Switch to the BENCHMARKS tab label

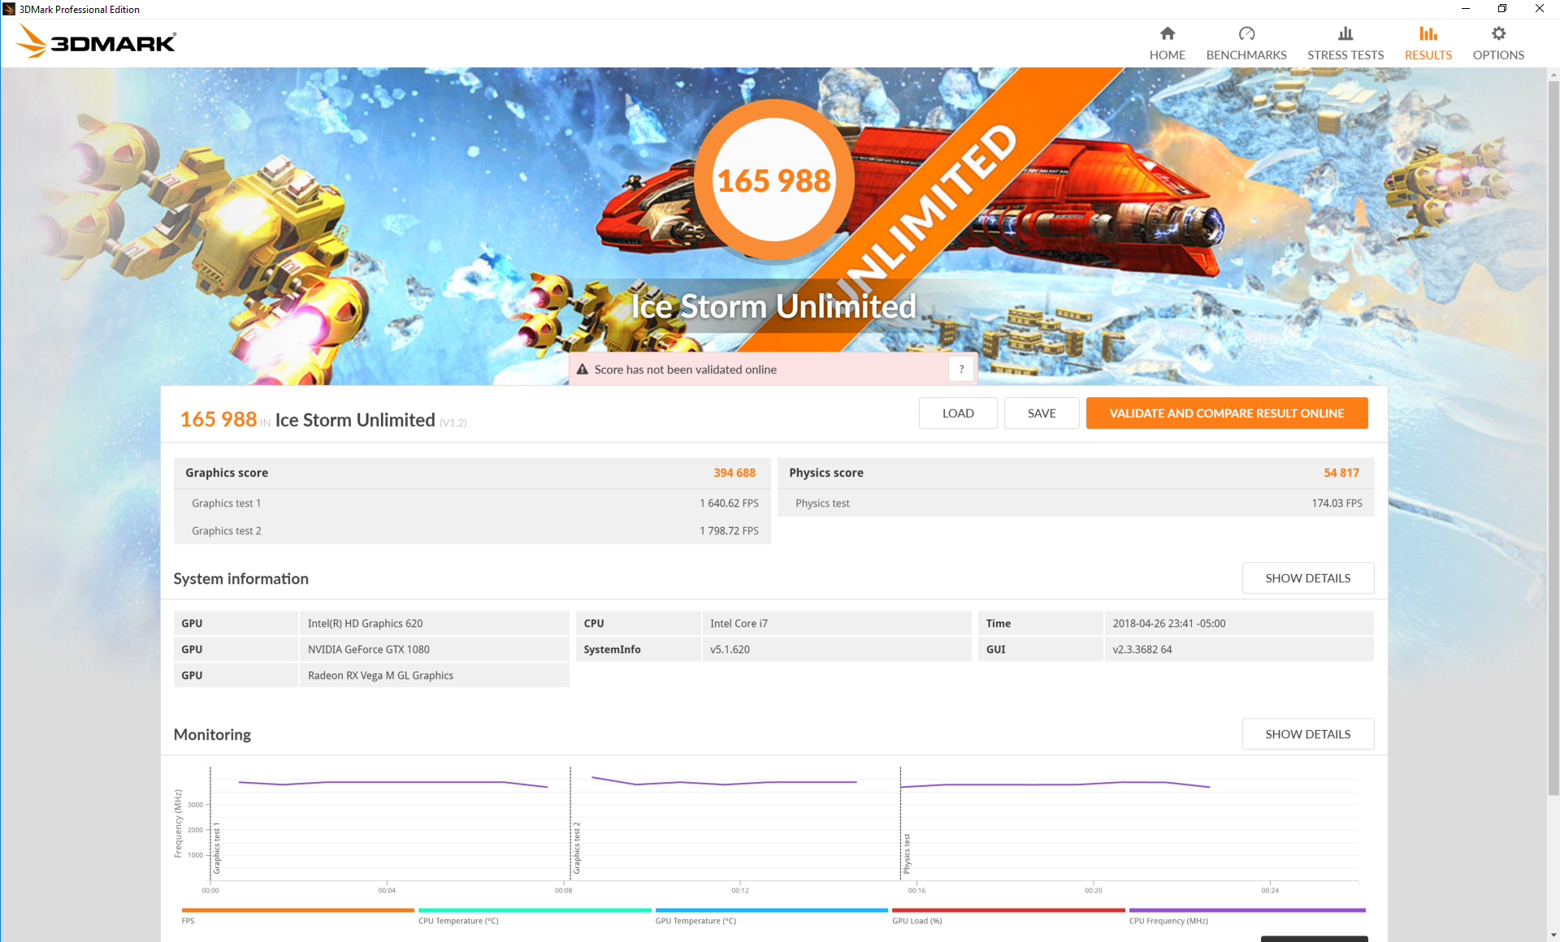pyautogui.click(x=1246, y=55)
